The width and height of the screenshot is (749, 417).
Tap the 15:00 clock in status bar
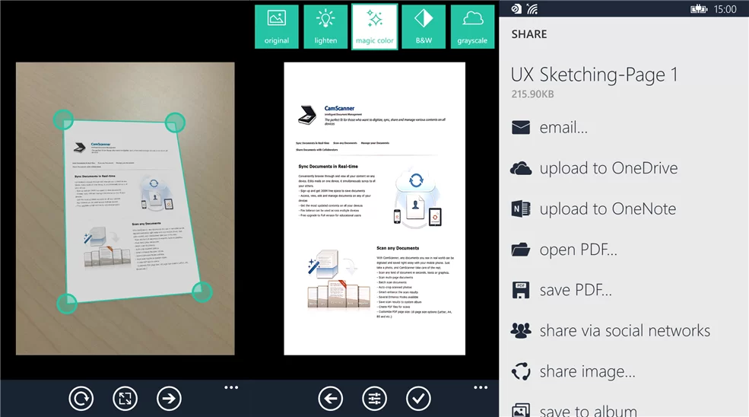coord(725,9)
